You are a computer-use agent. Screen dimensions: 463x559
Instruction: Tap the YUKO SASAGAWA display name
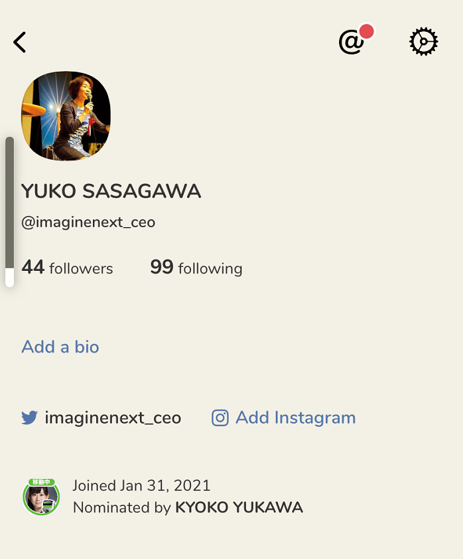pos(111,191)
